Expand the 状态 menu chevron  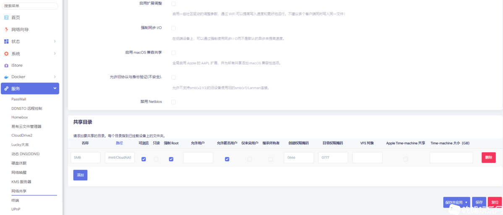click(55, 41)
